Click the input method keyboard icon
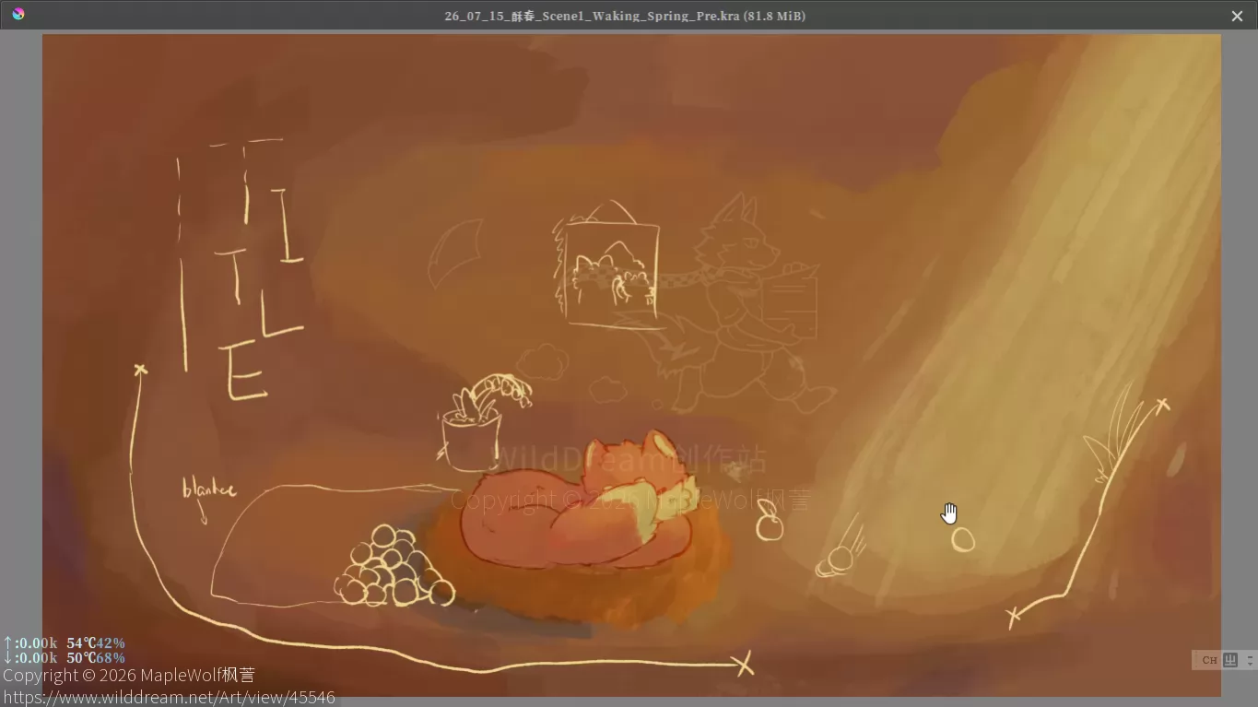Screen dimensions: 1258x707 pos(1230,660)
